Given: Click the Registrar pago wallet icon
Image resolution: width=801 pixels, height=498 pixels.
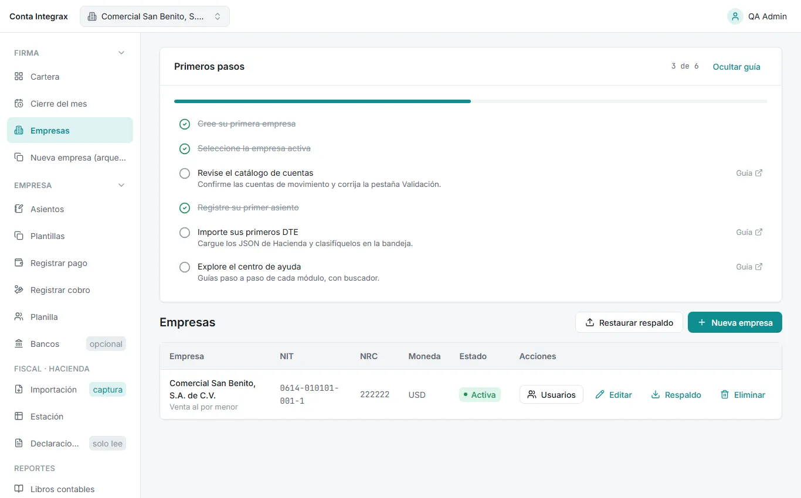Looking at the screenshot, I should tap(19, 263).
